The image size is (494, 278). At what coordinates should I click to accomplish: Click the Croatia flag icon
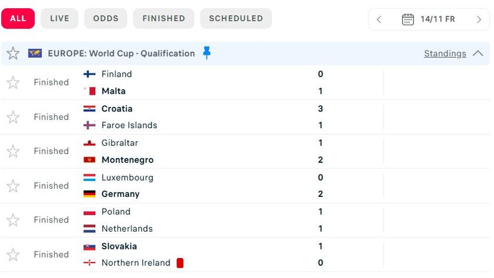pos(89,109)
